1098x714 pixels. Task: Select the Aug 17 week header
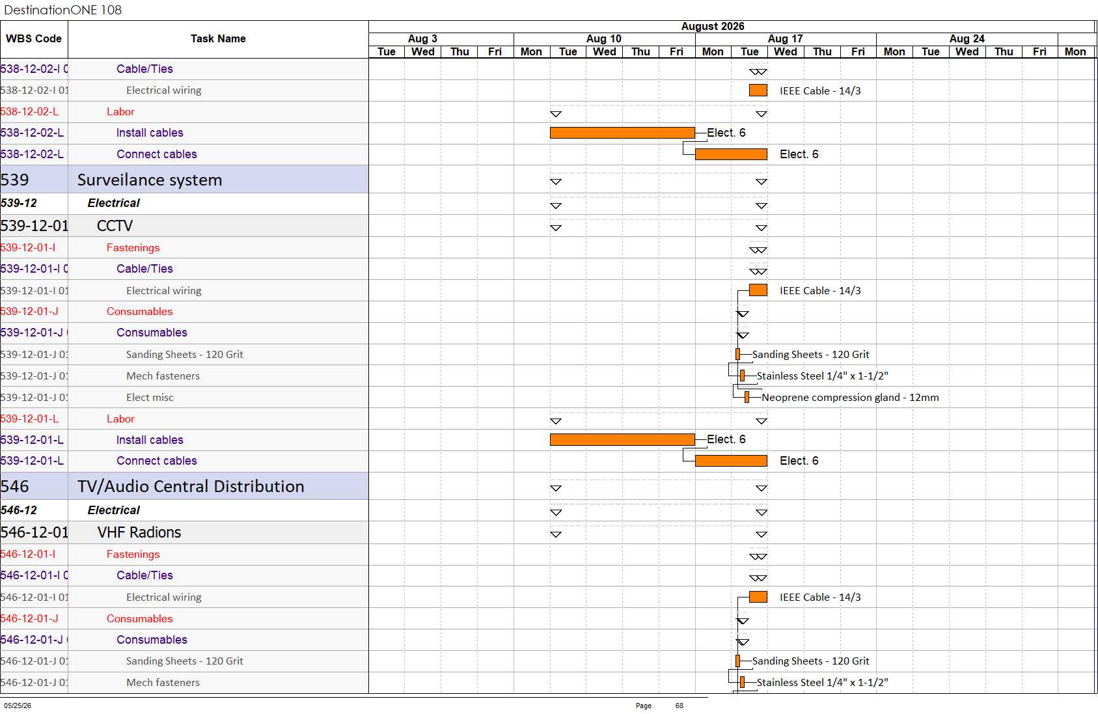point(786,39)
